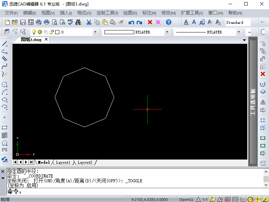Click the underlined A text style icon
269x202 pixels.
point(186,22)
